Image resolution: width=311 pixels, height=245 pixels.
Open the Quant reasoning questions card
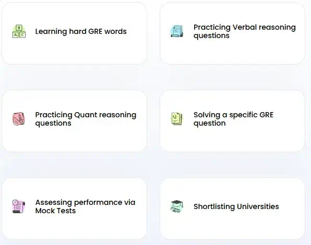tap(74, 121)
